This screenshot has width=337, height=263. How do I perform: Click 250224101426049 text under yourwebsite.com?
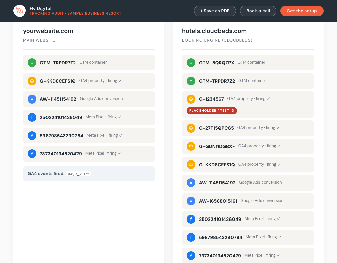coord(61,117)
